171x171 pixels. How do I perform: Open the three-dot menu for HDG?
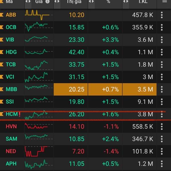click(x=162, y=52)
